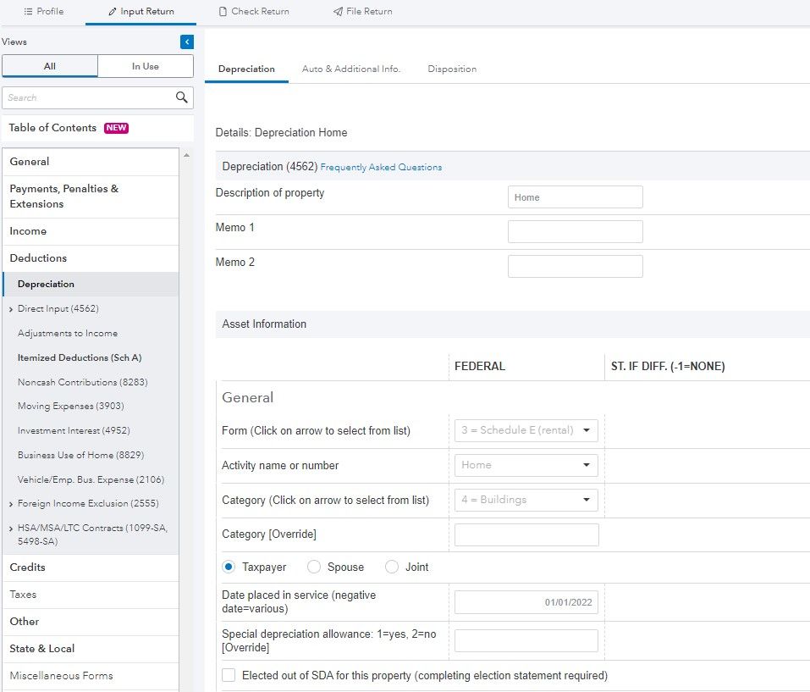Open the Frequently Asked Questions link
Viewport: 810px width, 692px height.
click(x=381, y=168)
